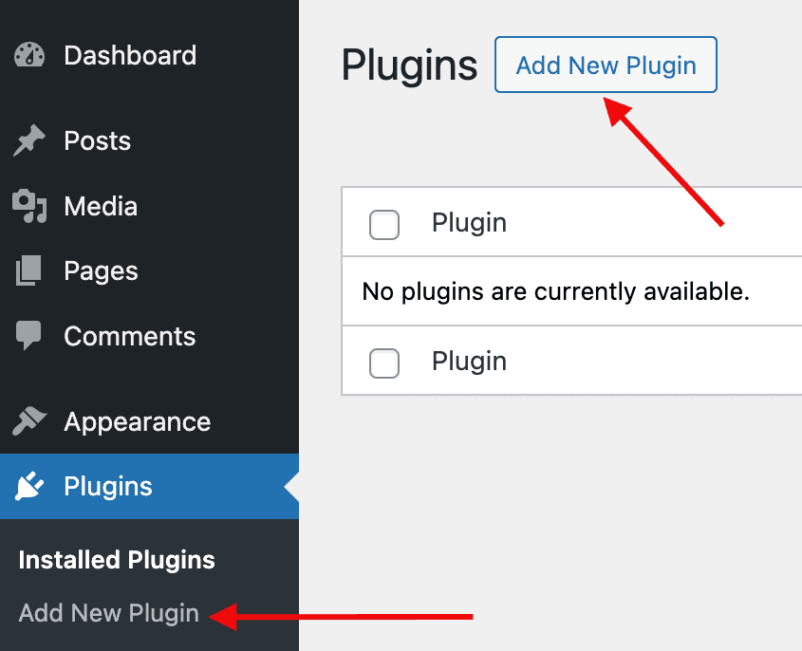
Task: Open the Appearance menu label
Action: [x=137, y=422]
